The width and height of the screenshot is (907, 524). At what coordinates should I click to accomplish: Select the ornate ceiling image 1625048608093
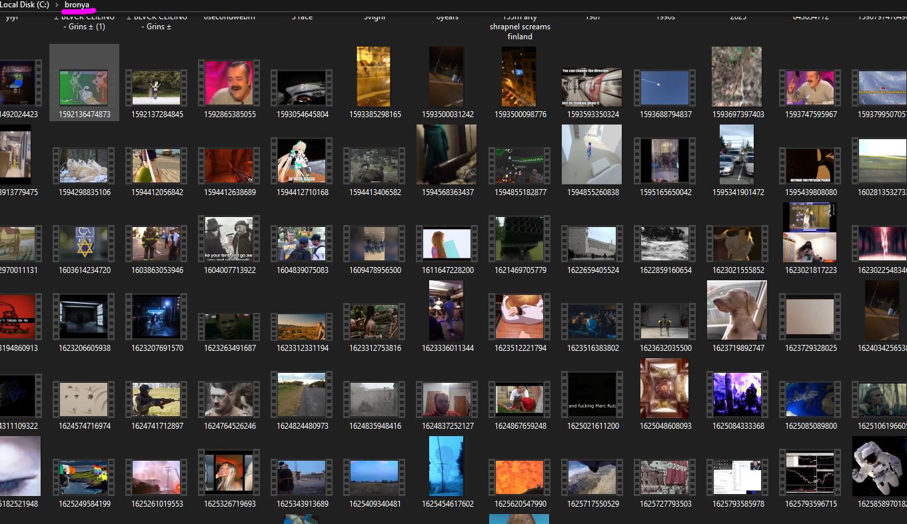pos(665,388)
